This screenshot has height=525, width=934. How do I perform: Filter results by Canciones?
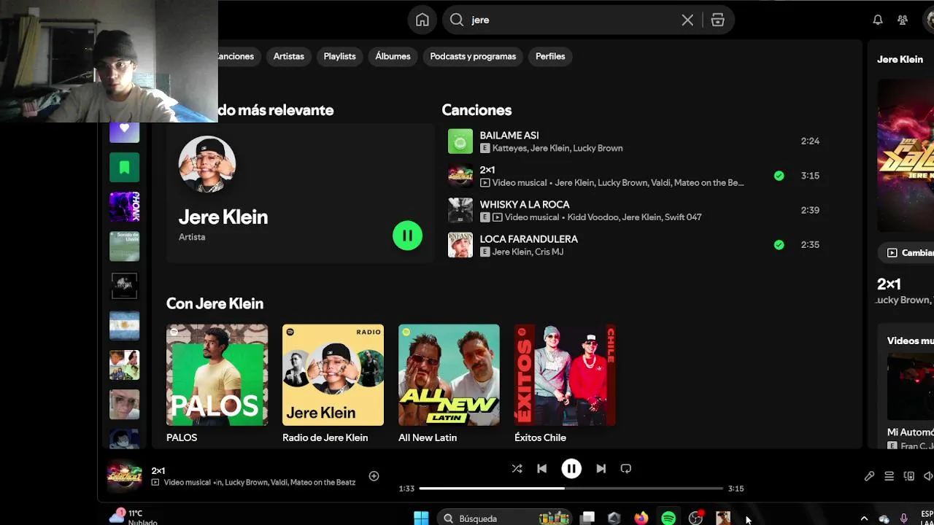coord(236,56)
